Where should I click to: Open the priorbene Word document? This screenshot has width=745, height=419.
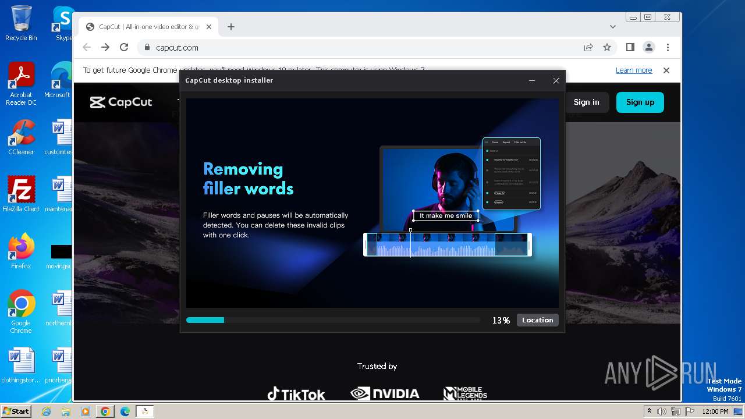tap(59, 366)
